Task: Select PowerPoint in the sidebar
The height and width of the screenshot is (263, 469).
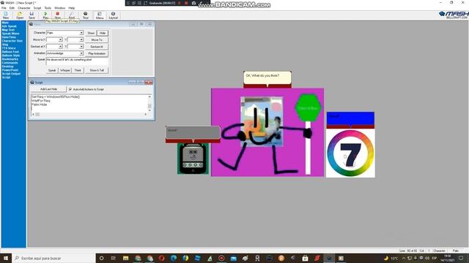Action: pyautogui.click(x=10, y=70)
